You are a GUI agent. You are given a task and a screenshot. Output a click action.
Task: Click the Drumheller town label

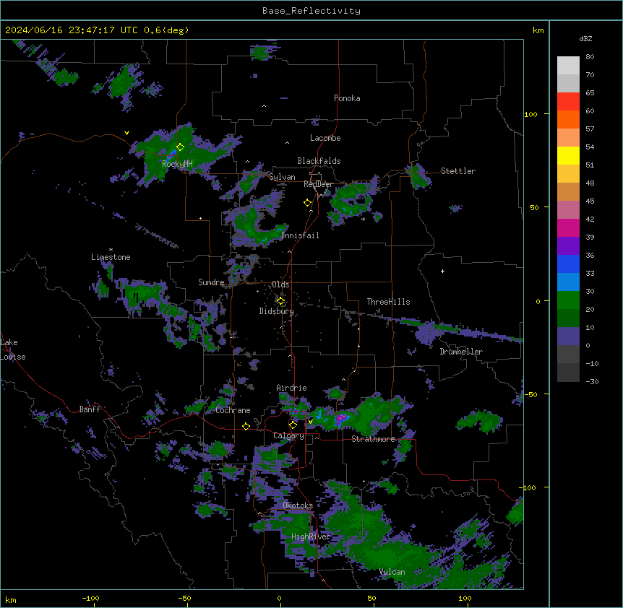[461, 352]
